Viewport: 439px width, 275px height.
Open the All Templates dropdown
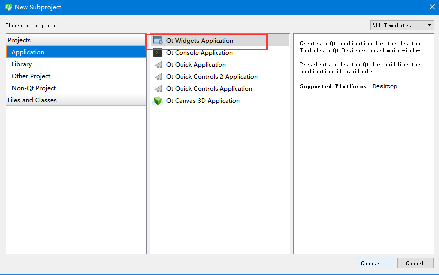click(x=402, y=25)
